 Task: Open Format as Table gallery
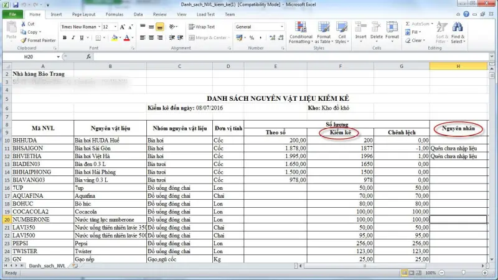point(324,32)
